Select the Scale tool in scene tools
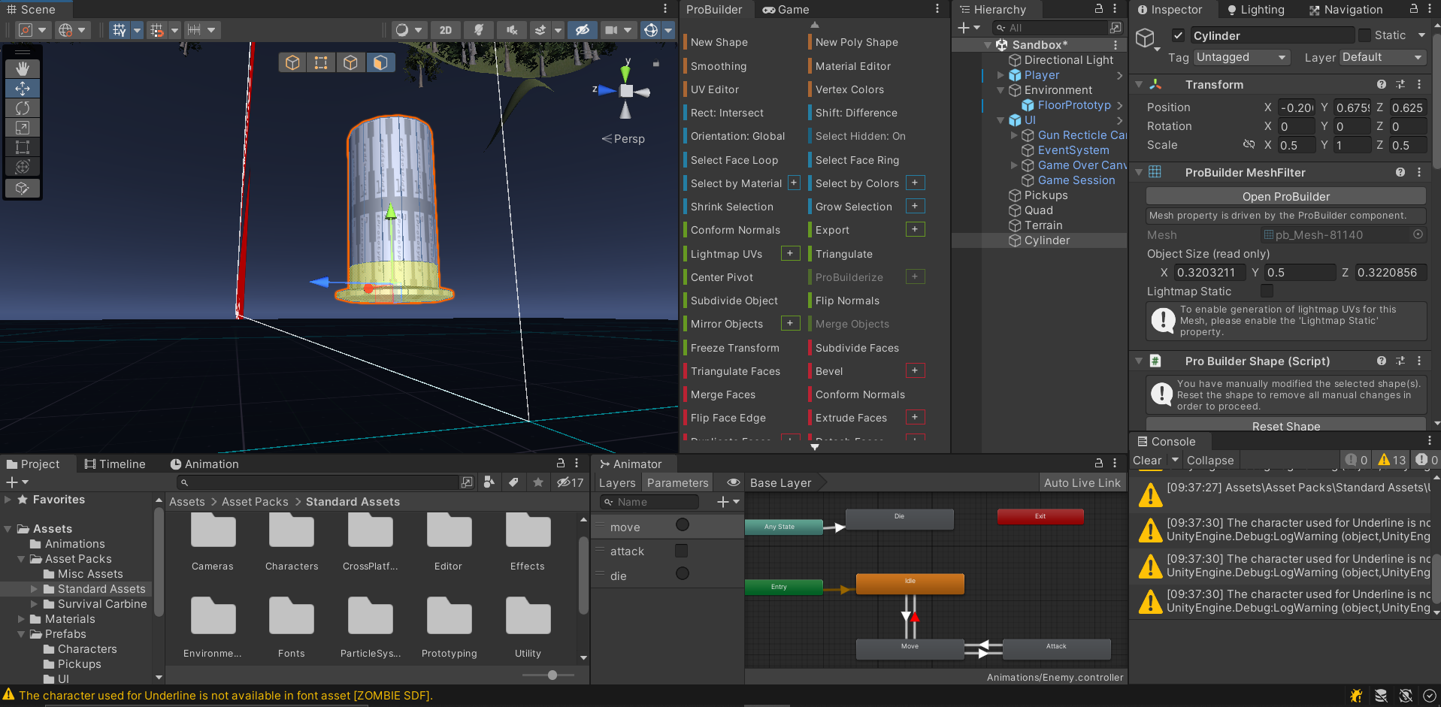 coord(23,128)
